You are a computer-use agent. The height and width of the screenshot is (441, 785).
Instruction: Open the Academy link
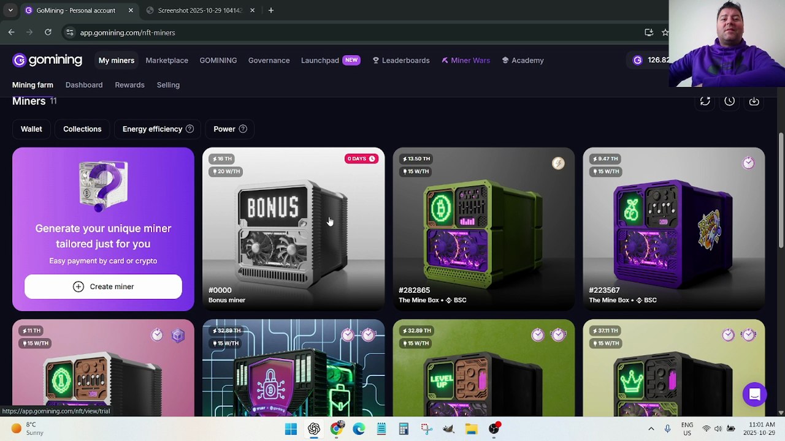click(x=523, y=60)
